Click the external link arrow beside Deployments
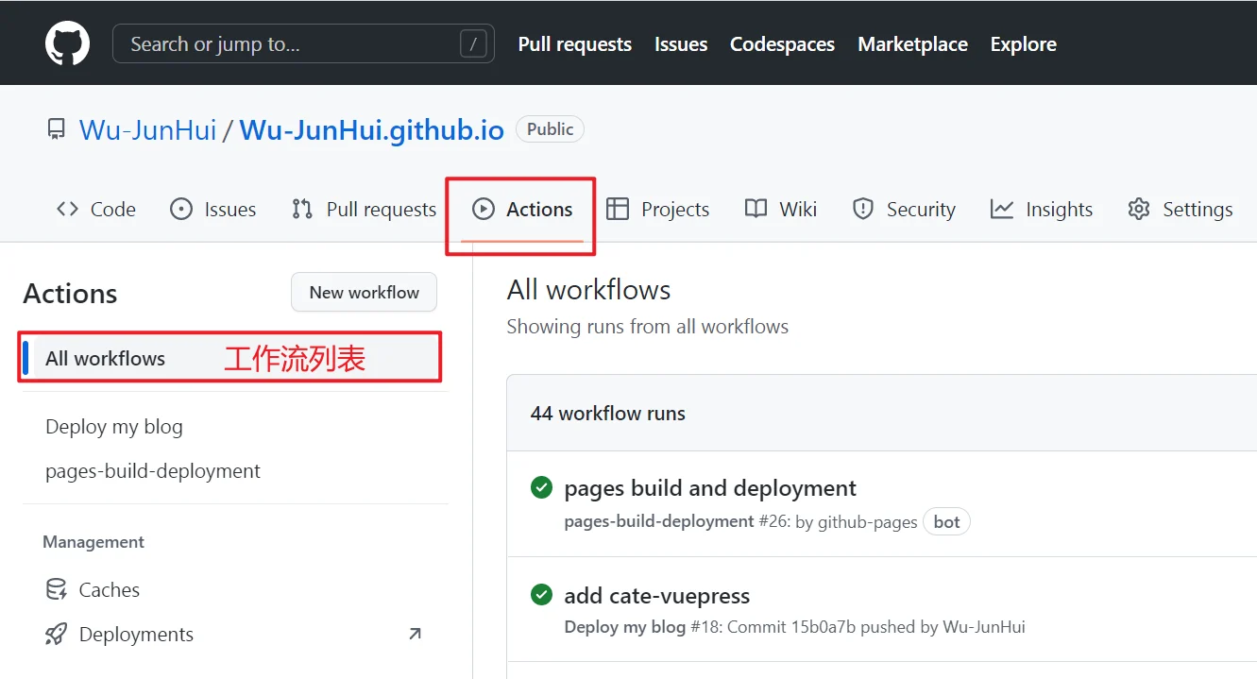This screenshot has height=679, width=1257. point(415,634)
